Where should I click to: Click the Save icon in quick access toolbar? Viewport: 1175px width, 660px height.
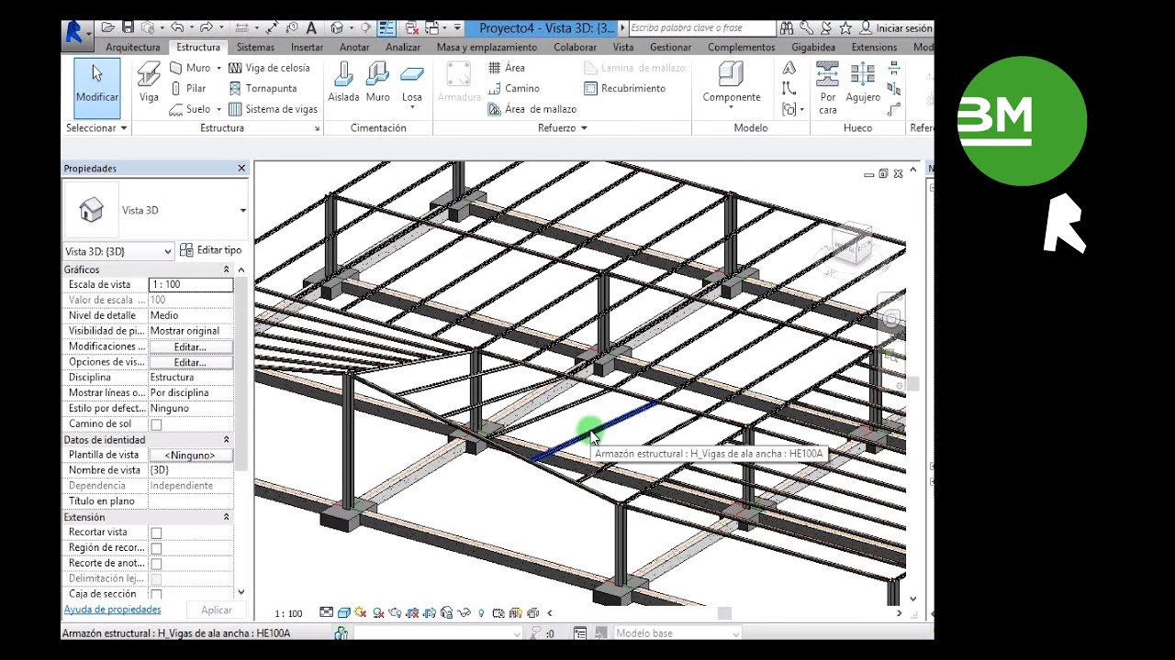point(128,28)
